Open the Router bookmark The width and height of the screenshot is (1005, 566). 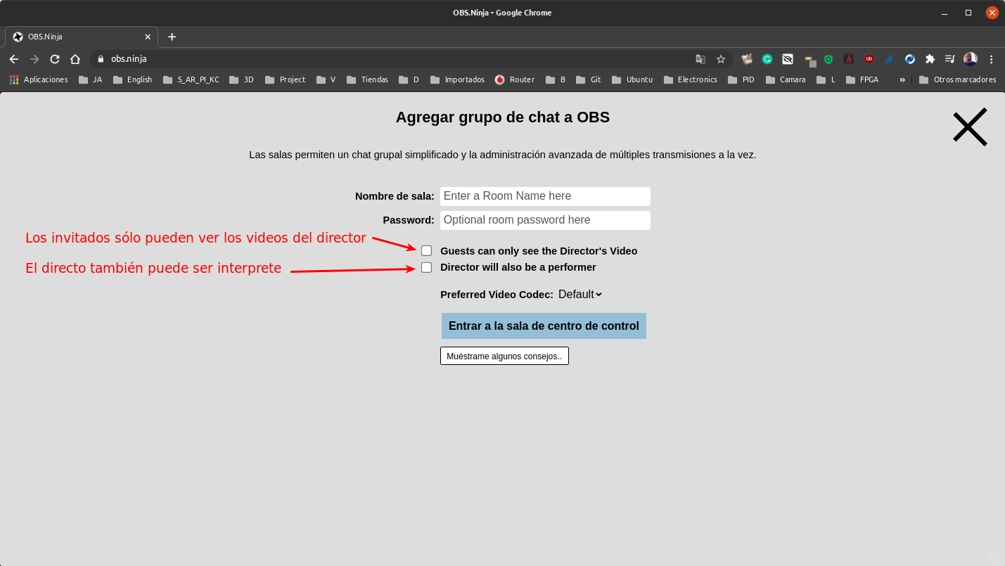point(515,79)
